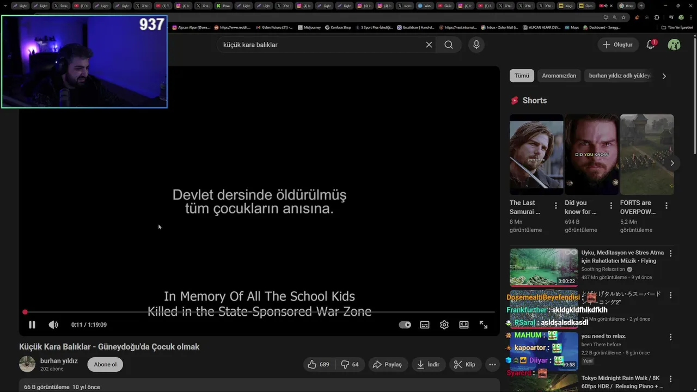Viewport: 697px width, 392px height.
Task: Like the video with 689 likes
Action: point(319,364)
